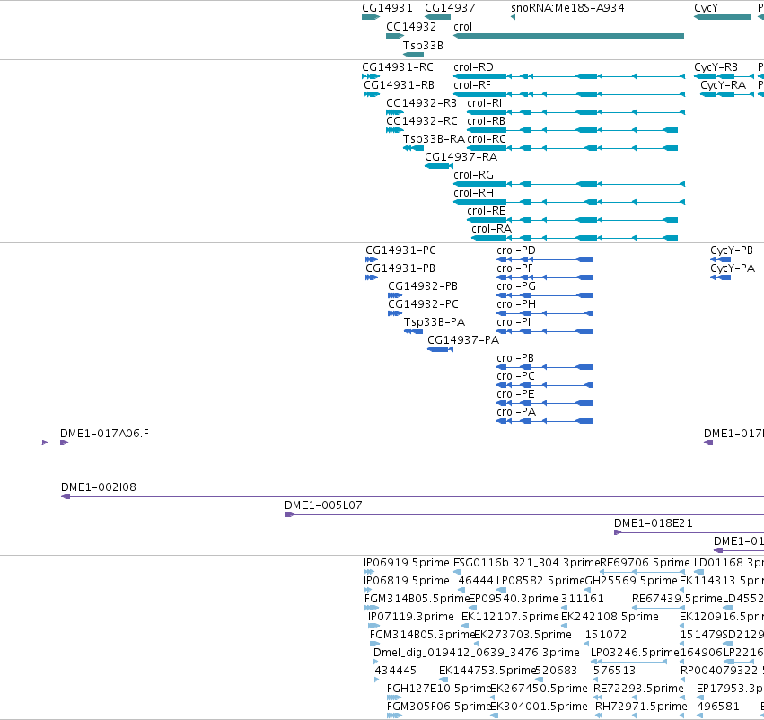Click the long crol gene bar
The width and height of the screenshot is (764, 720).
(x=568, y=36)
